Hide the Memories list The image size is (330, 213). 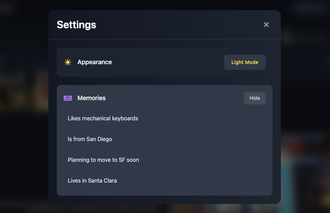pos(255,98)
